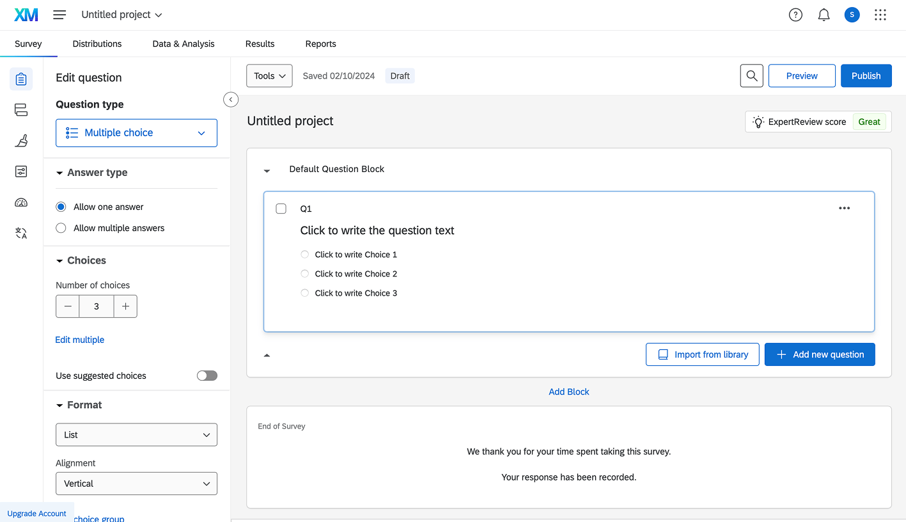Open the Translations icon in sidebar
The height and width of the screenshot is (522, 906).
21,233
